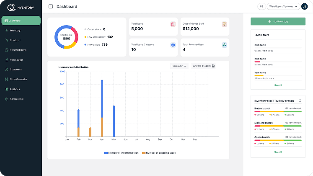Click the Checkout cart icon
Screen dimensions: 313x176
tap(7, 40)
